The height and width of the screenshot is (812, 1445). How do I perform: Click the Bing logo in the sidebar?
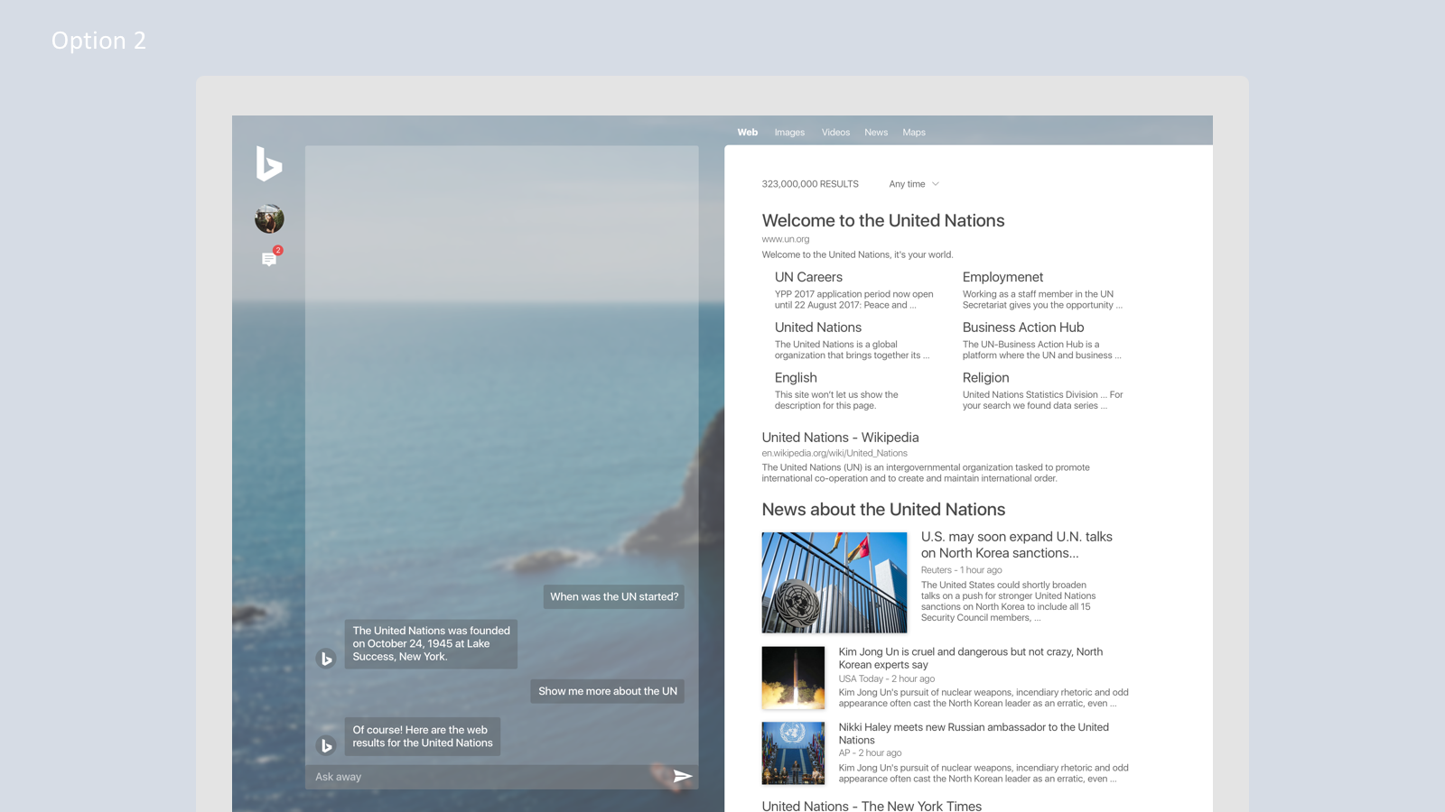pyautogui.click(x=269, y=163)
